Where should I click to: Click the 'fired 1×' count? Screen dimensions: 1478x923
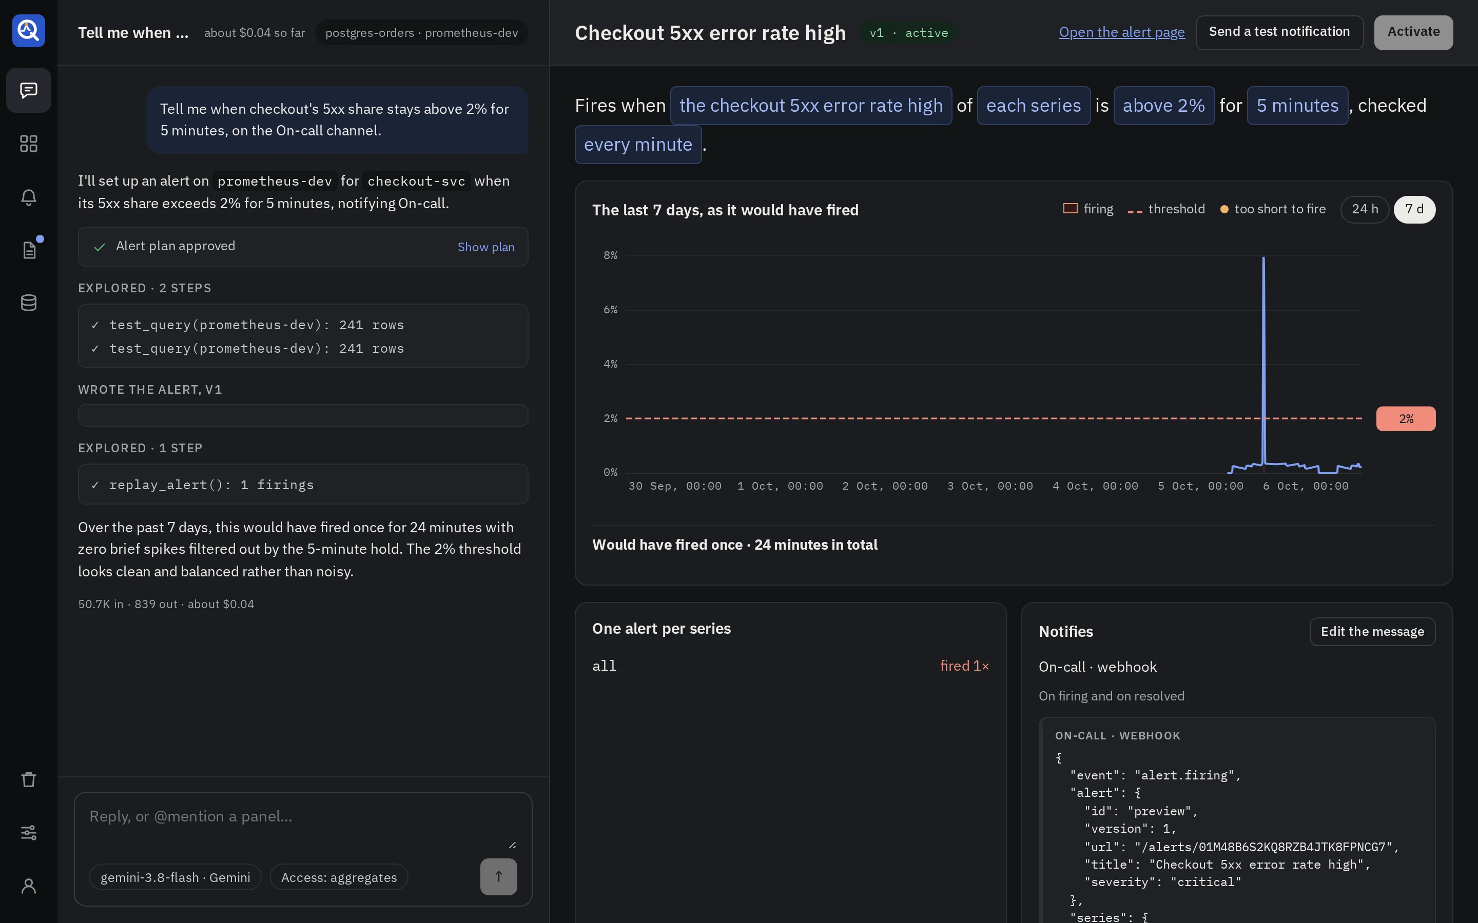(x=964, y=666)
